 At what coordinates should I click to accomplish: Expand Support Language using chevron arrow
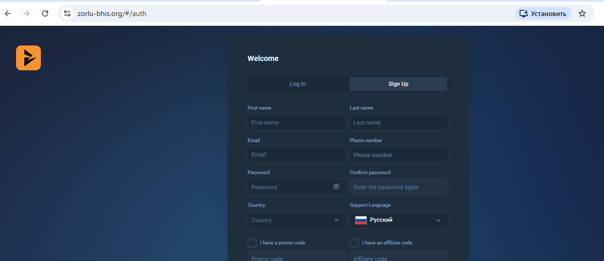click(x=438, y=220)
